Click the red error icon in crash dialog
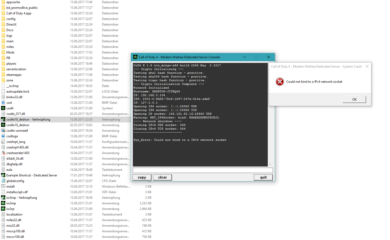Screen dimensions: 390x240 tap(280, 82)
